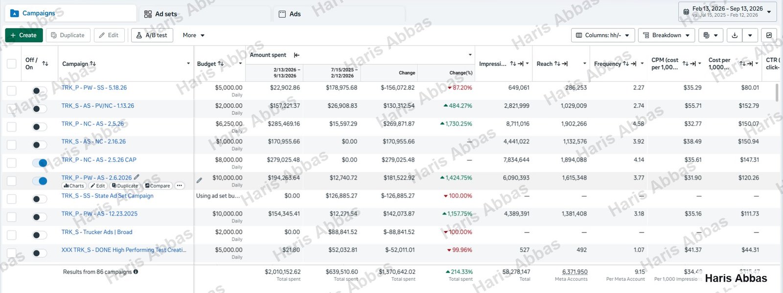
Task: Click the toolbar Duplicate button
Action: point(68,35)
